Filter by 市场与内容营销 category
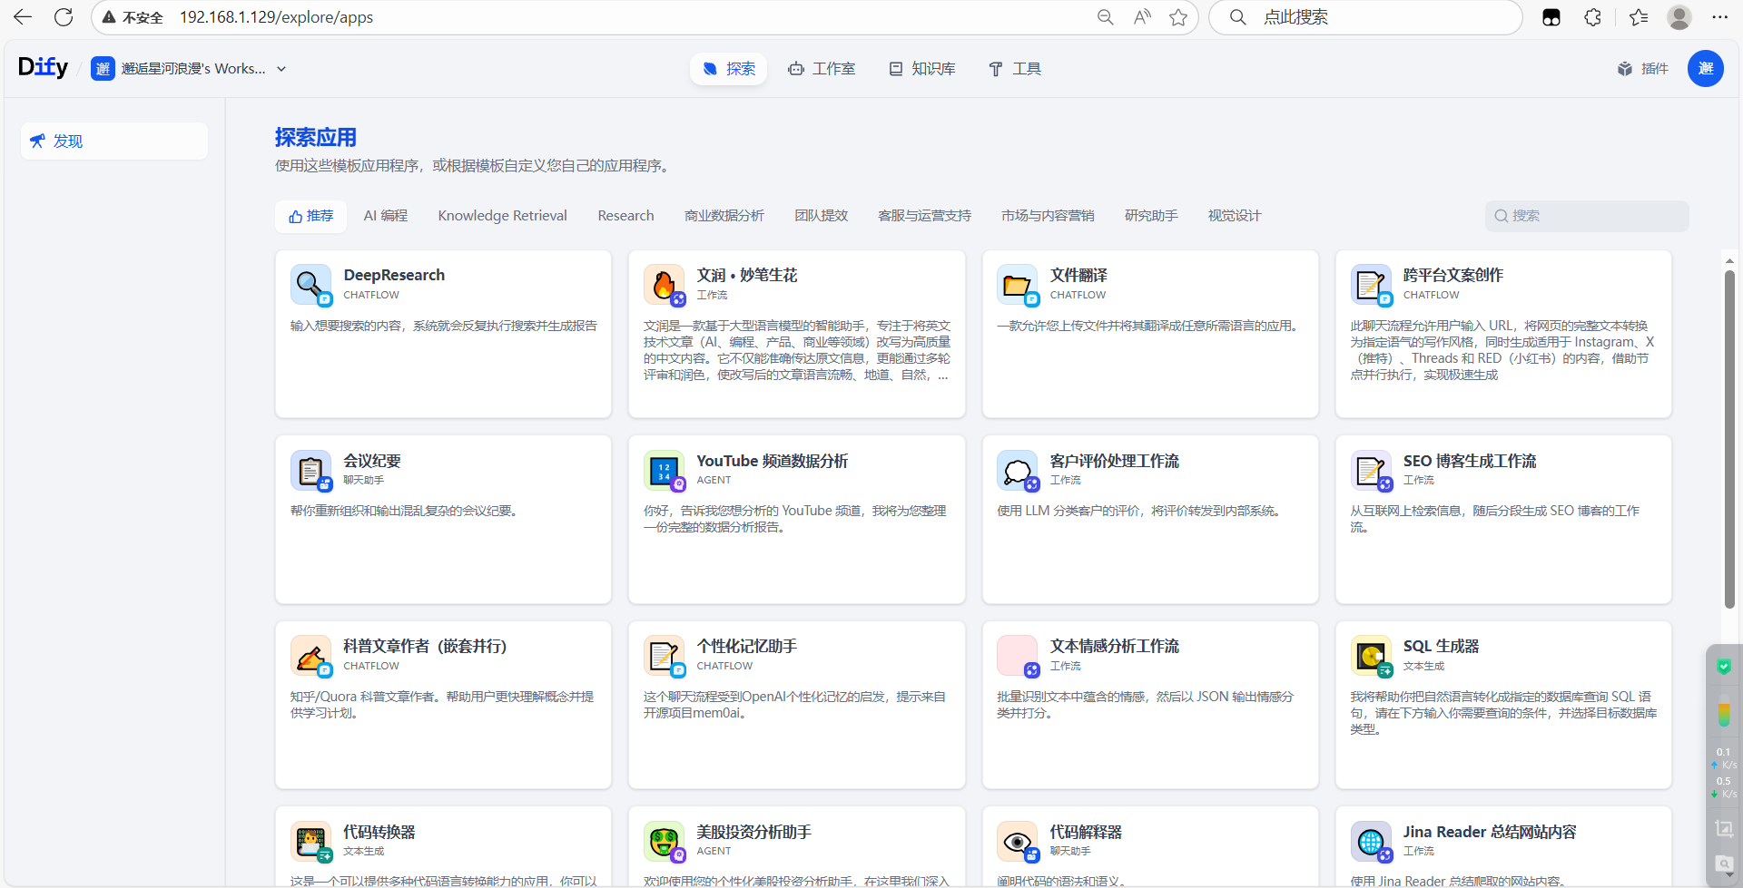 (x=1048, y=216)
